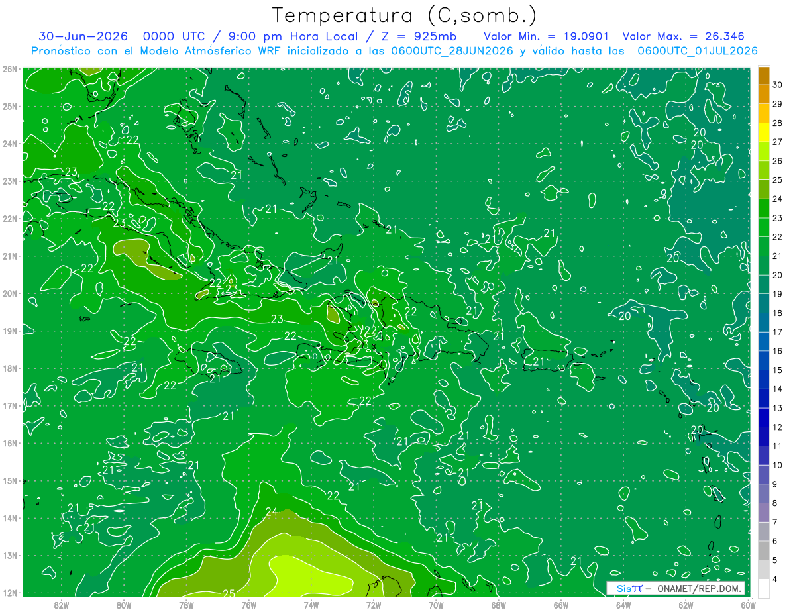Click the longitude axis label '64W'
795x614 pixels.
coord(623,605)
